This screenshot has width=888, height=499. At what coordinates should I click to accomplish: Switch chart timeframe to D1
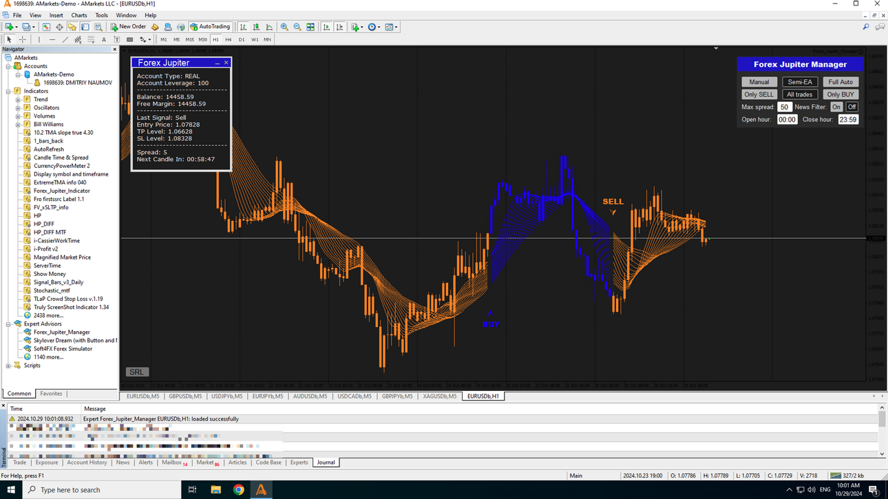(x=242, y=40)
